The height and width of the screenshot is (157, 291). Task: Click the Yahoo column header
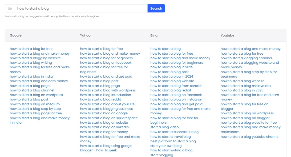[85, 35]
